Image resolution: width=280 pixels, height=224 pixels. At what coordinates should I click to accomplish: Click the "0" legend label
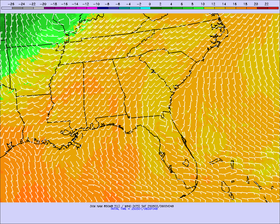pos(150,4)
